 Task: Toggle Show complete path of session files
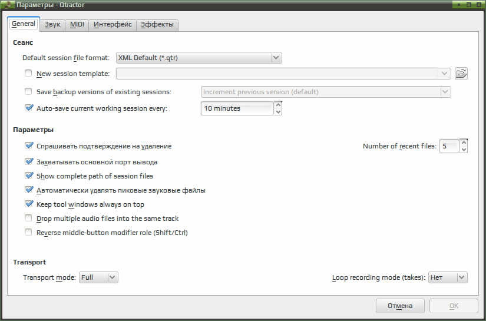click(x=29, y=176)
